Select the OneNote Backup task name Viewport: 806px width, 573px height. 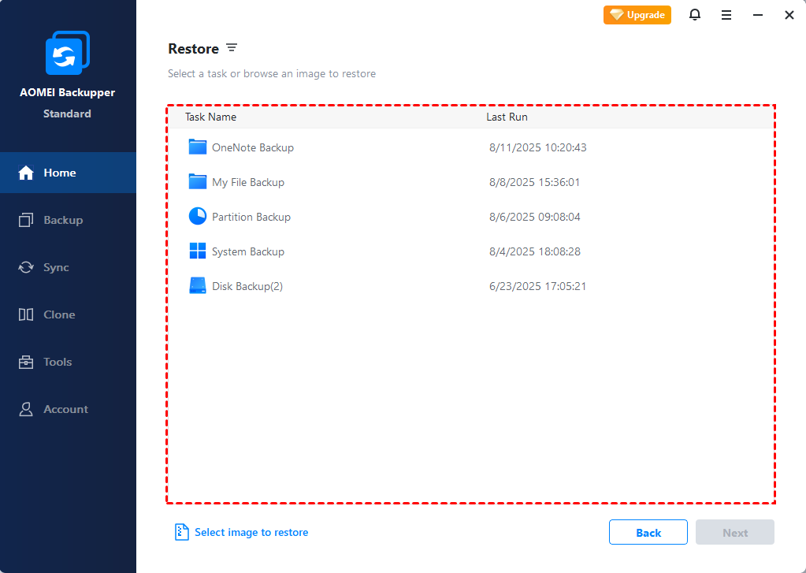click(253, 147)
